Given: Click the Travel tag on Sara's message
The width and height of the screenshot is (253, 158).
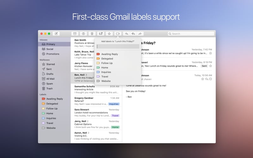Looking at the screenshot, I should click(x=115, y=116).
